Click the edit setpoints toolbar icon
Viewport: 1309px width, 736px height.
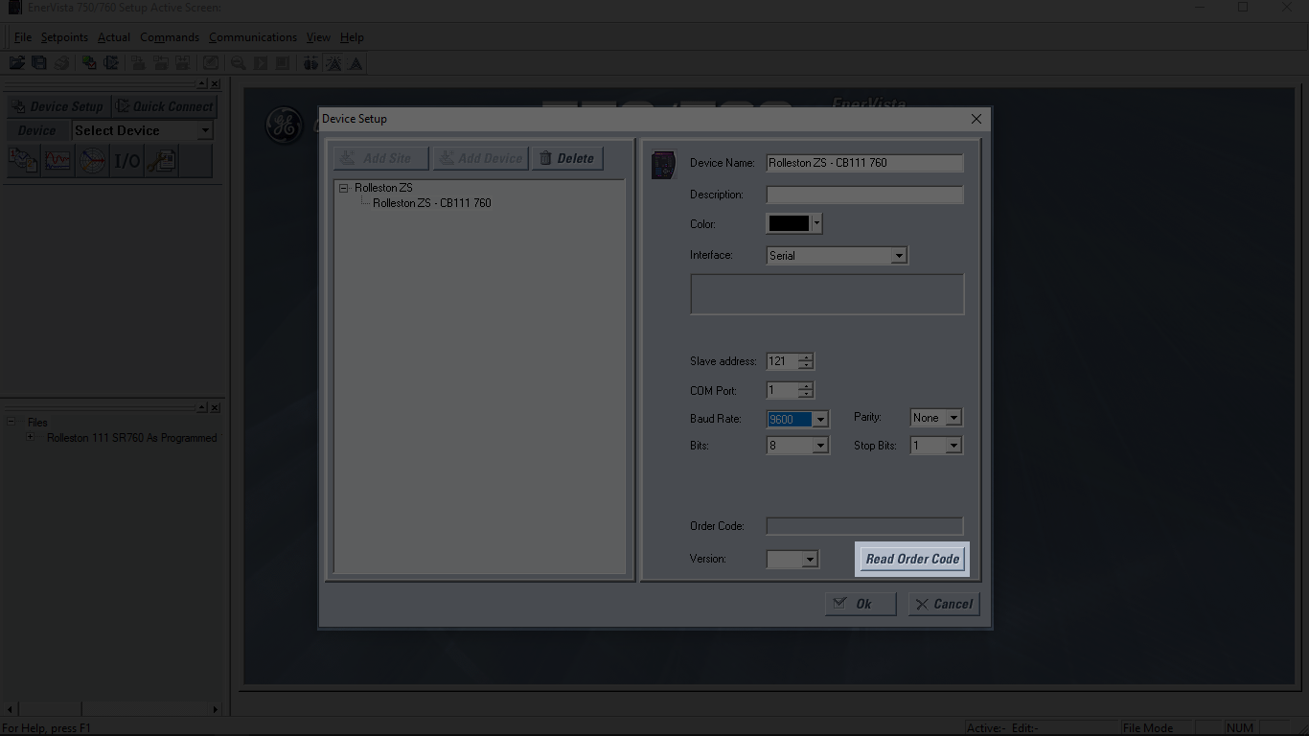click(x=211, y=63)
